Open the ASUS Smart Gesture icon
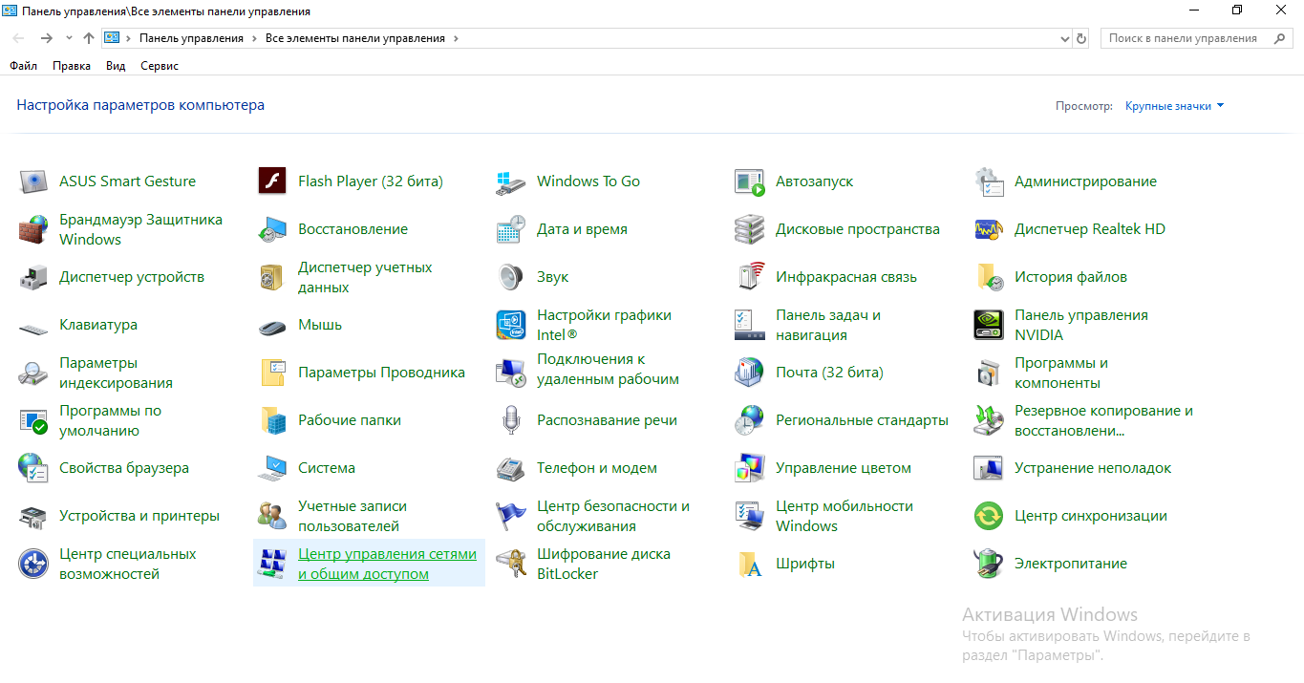Viewport: 1304px width, 683px height. pos(33,181)
